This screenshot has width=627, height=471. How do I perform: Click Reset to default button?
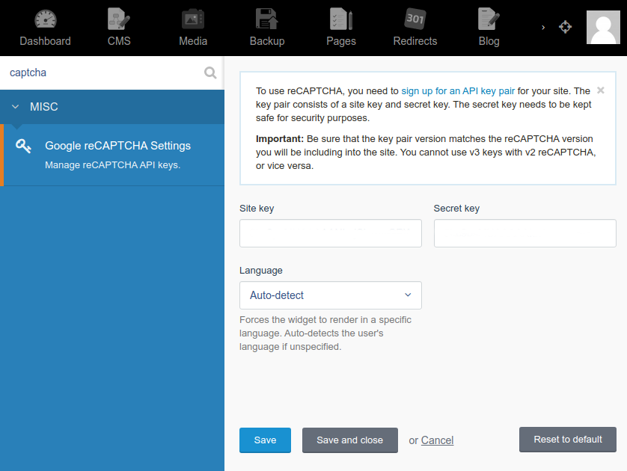567,440
